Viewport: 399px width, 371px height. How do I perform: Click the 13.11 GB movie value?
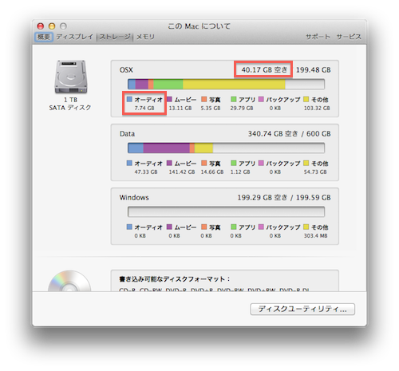click(x=180, y=108)
